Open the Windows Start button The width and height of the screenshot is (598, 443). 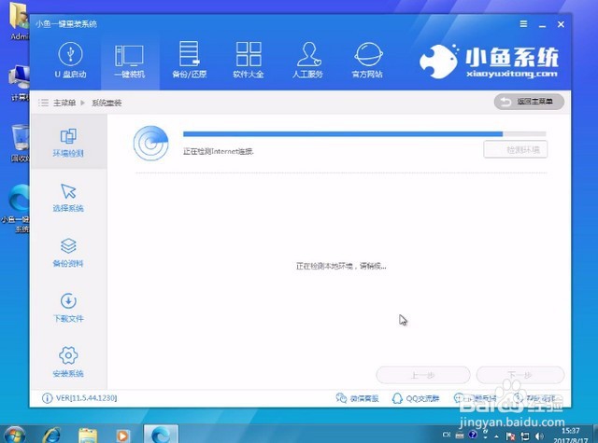[x=13, y=435]
